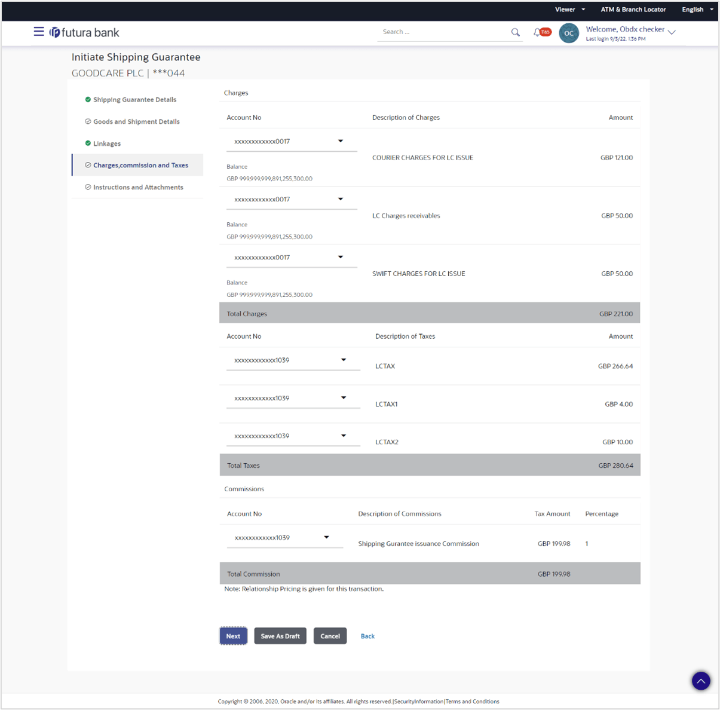Click the Save As Draft button
This screenshot has width=720, height=710.
[280, 635]
